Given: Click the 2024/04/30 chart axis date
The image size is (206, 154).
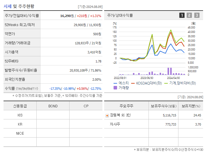Looking at the screenshot, I should pos(173,78).
